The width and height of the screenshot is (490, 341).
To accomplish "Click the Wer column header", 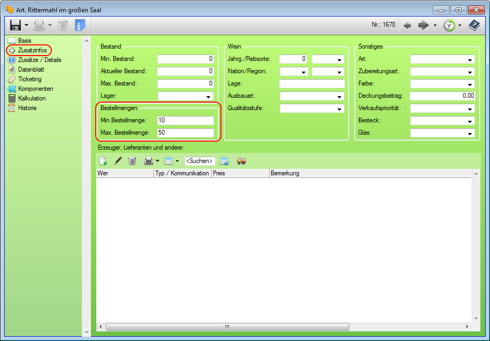I will coord(124,174).
